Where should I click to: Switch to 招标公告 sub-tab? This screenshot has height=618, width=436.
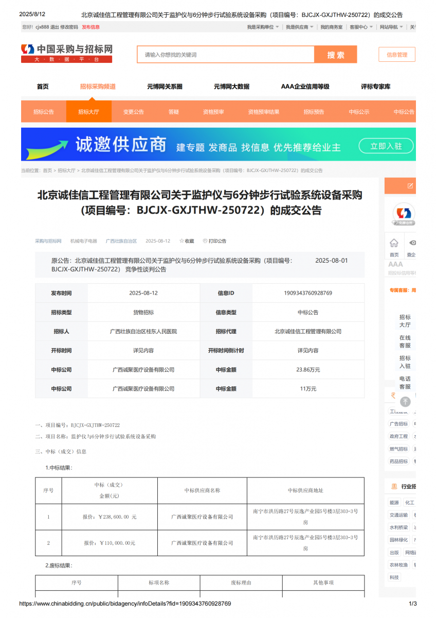[x=44, y=112]
